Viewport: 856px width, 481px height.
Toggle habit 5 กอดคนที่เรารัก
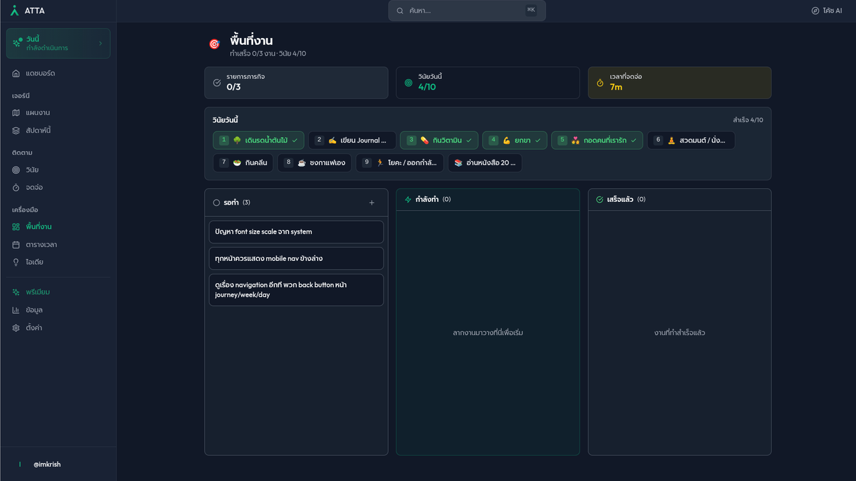[597, 140]
